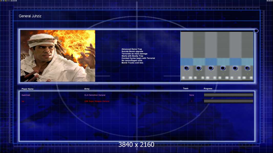Click the timer at top-right corner
The width and height of the screenshot is (273, 153).
point(270,1)
